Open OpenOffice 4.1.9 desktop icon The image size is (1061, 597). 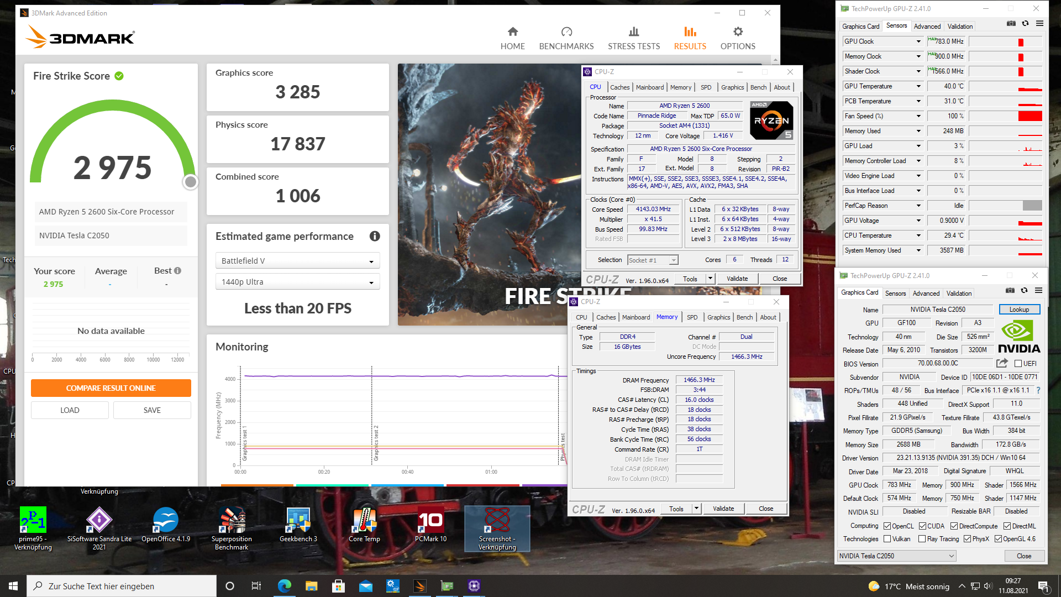[166, 525]
